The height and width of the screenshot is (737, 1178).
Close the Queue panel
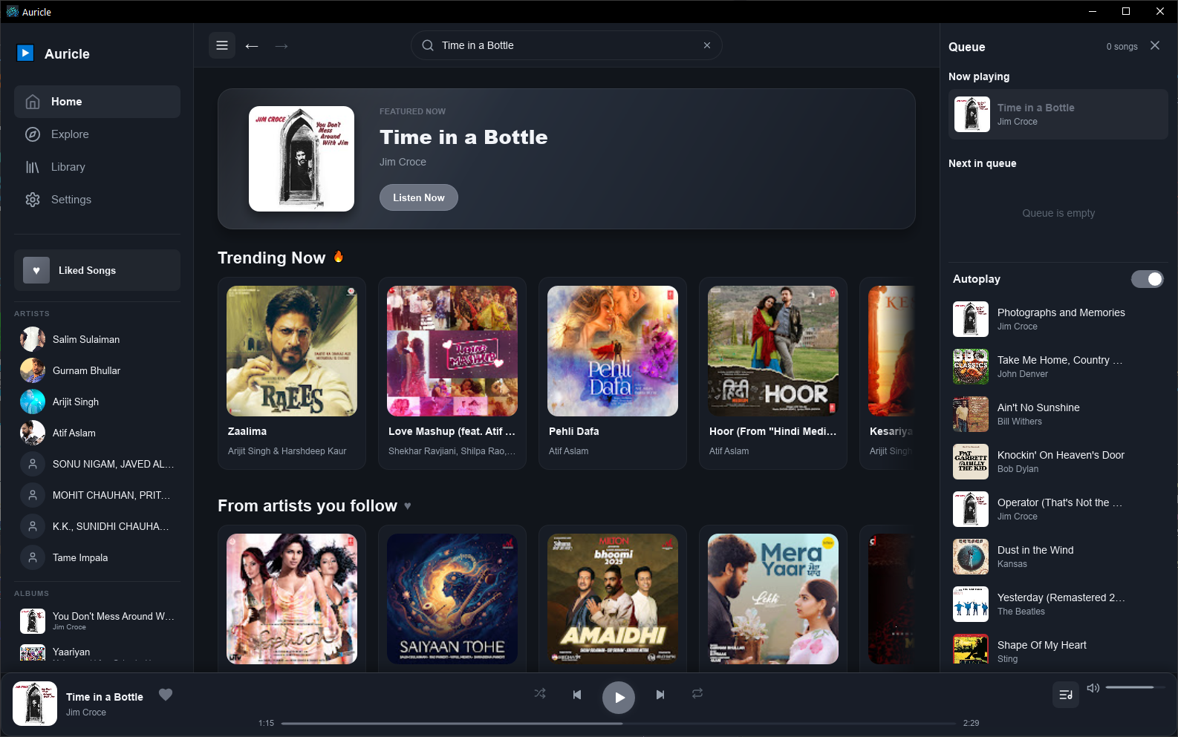pyautogui.click(x=1155, y=45)
